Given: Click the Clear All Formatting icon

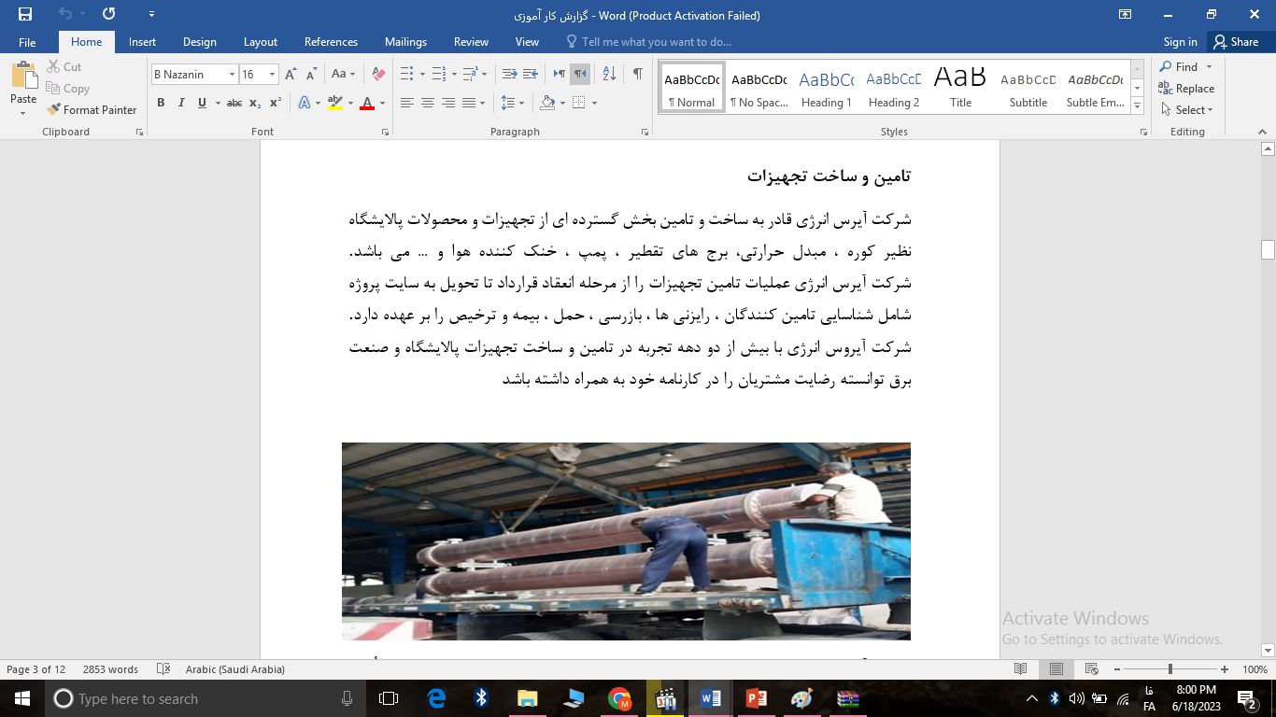Looking at the screenshot, I should click(x=378, y=74).
